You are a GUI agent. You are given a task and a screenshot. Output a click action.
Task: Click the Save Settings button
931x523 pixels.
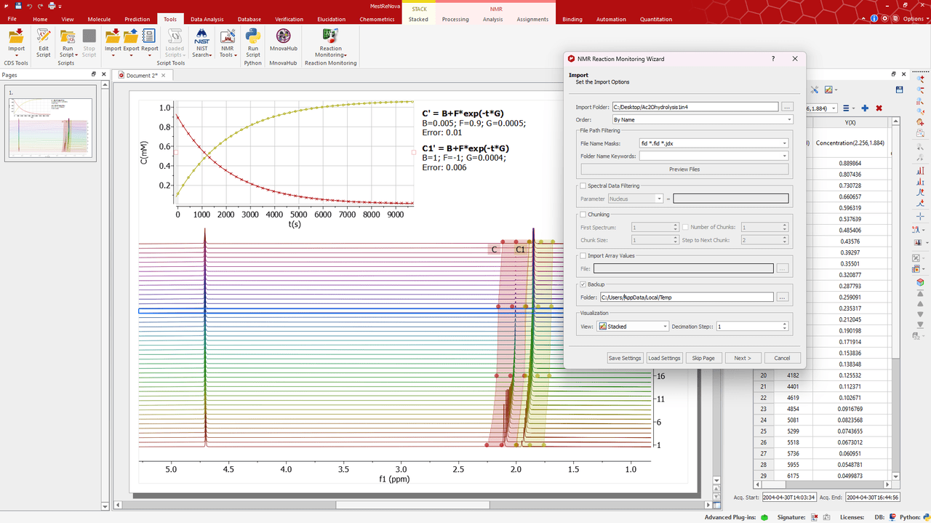(625, 358)
